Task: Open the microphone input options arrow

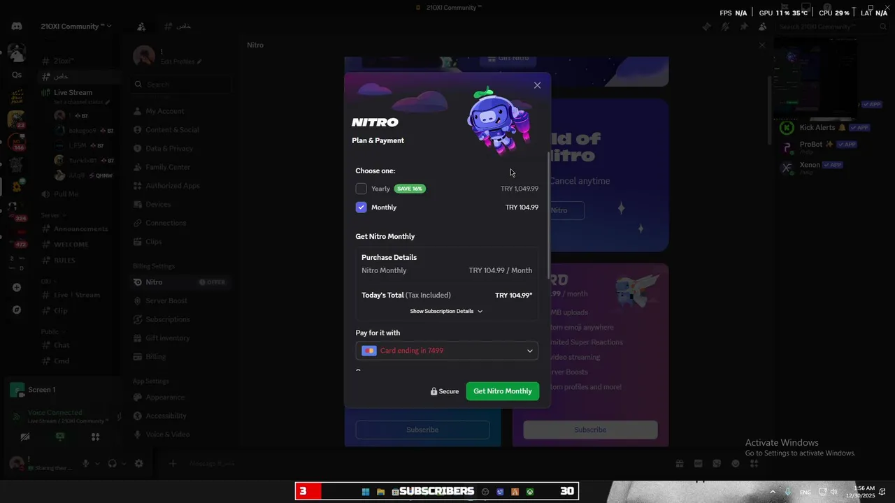Action: 98,463
